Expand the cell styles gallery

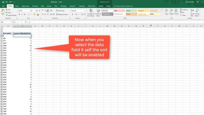coord(162,15)
